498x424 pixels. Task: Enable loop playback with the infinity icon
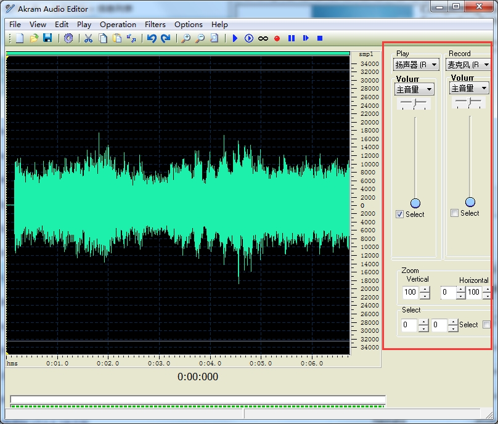(x=263, y=38)
